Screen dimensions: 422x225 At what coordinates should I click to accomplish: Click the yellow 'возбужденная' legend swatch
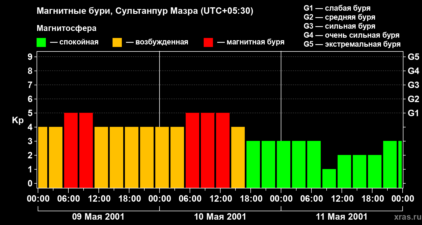(117, 42)
